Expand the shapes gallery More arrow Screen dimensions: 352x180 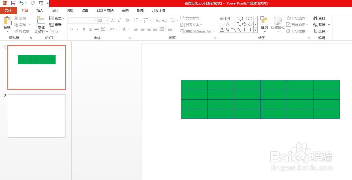pyautogui.click(x=255, y=30)
